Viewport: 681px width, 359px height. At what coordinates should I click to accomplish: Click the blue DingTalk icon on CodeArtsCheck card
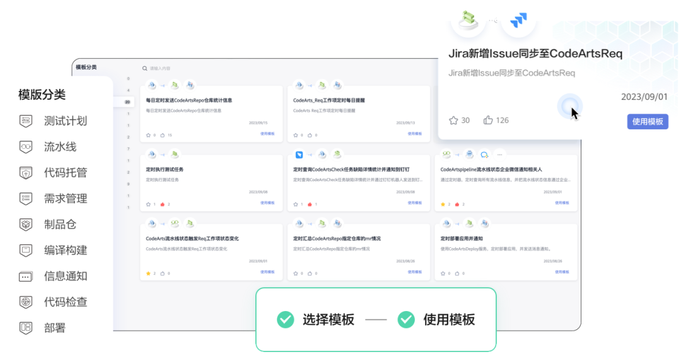(300, 155)
